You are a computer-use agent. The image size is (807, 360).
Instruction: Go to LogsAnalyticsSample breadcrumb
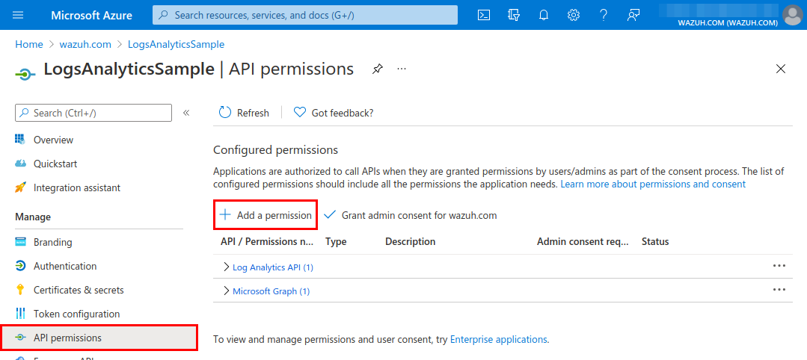[176, 44]
